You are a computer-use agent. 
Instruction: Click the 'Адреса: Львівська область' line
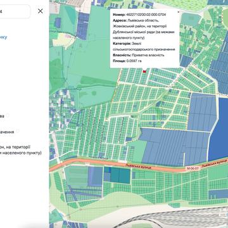tap(136, 20)
